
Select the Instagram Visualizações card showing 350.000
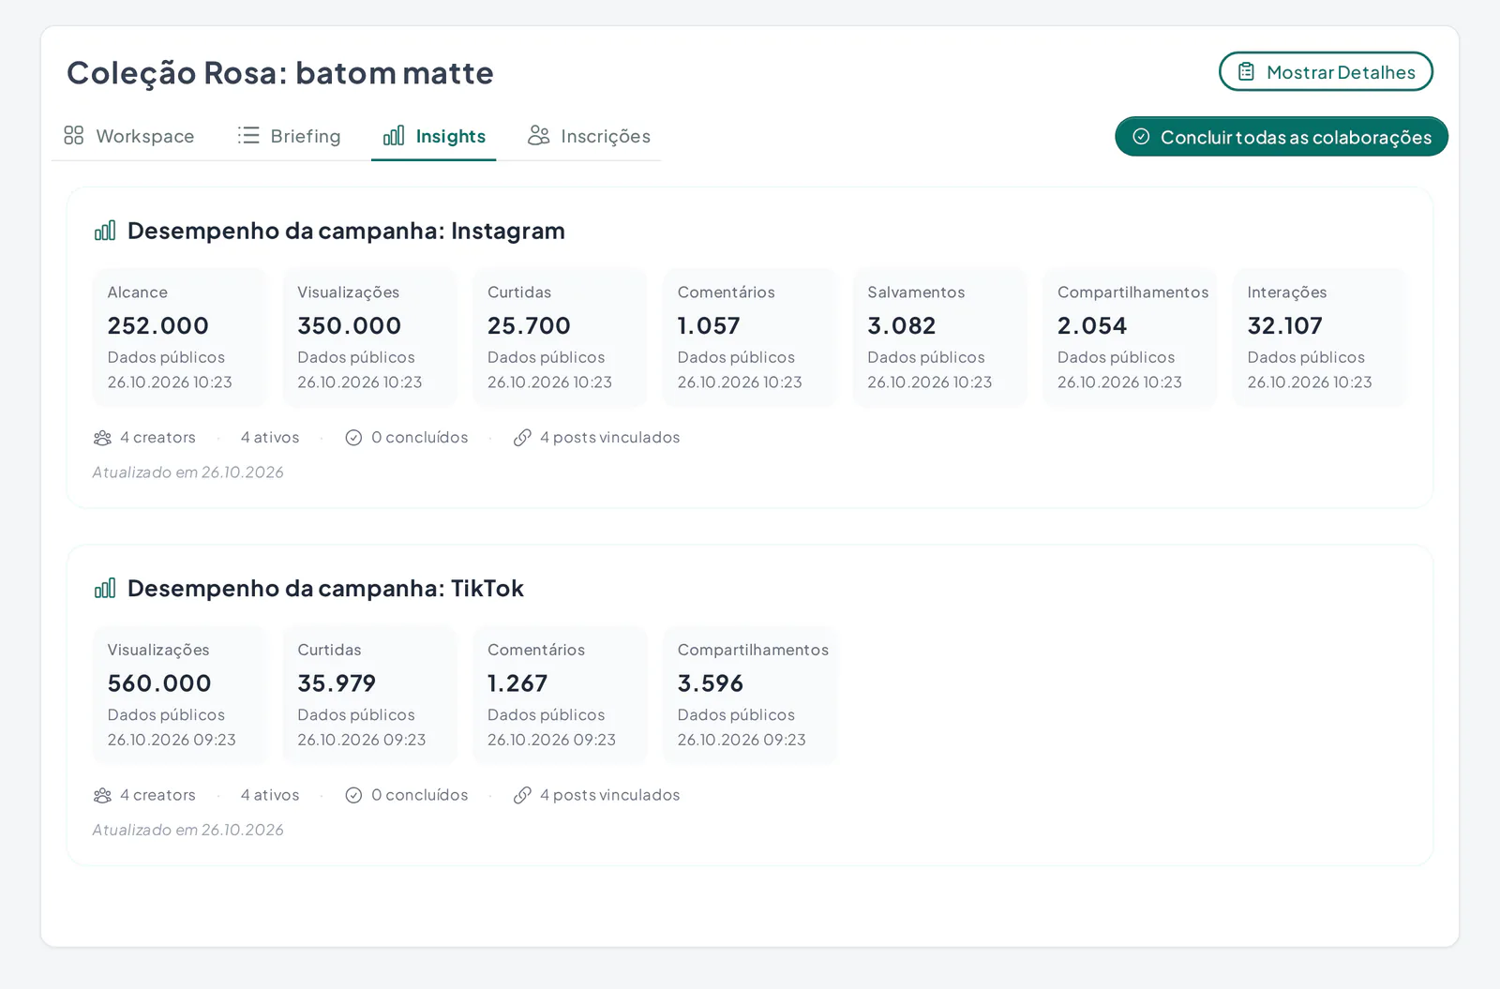(370, 337)
